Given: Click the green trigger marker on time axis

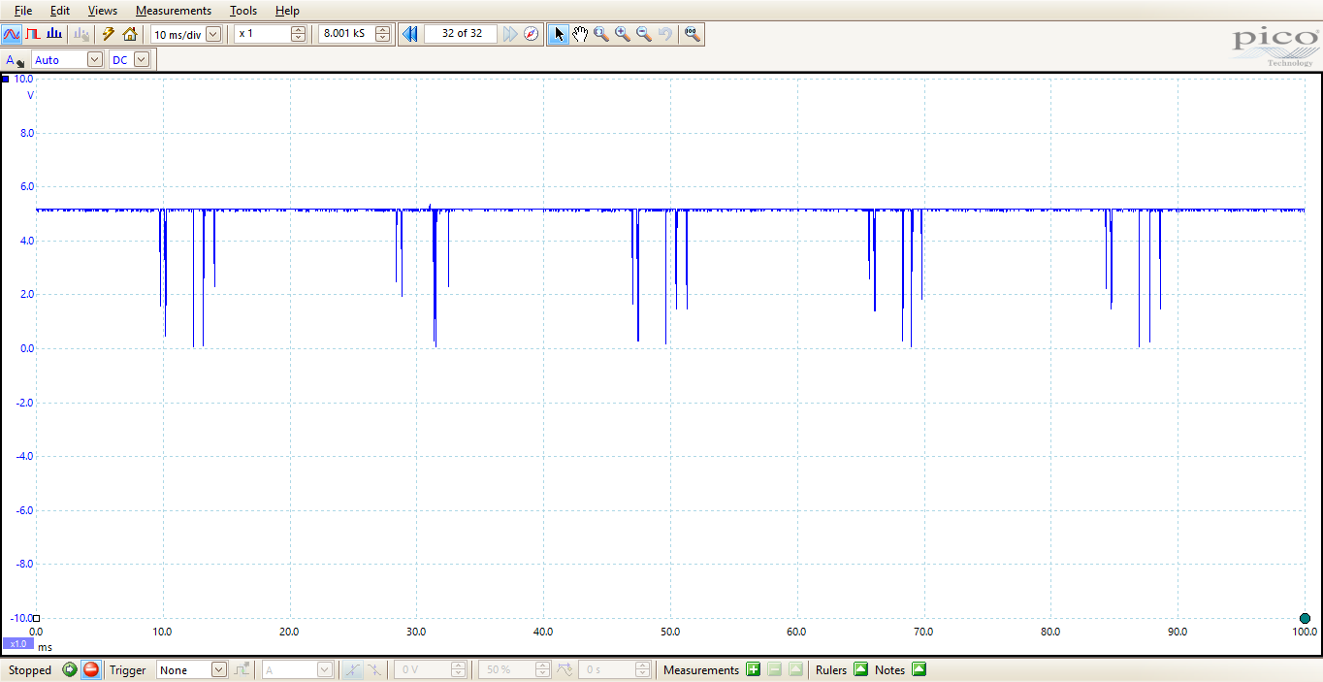Looking at the screenshot, I should coord(1305,618).
